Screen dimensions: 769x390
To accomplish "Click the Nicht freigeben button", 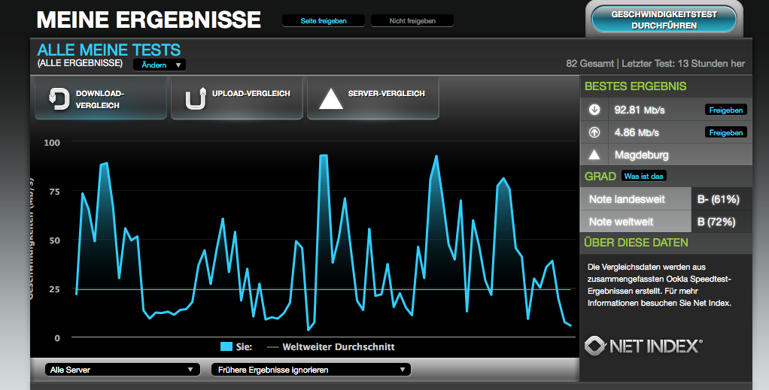I will point(412,21).
